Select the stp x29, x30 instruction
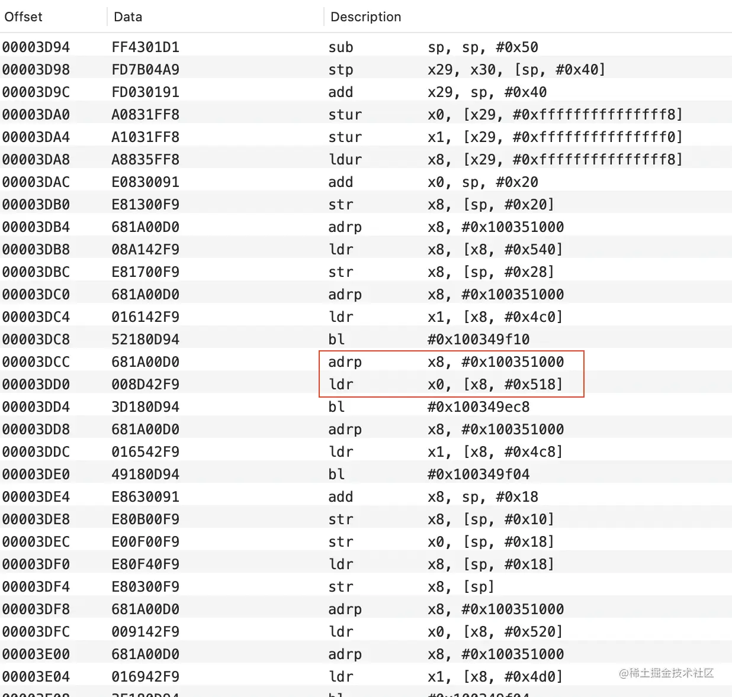 [467, 70]
